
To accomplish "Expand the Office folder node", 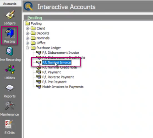I will [27, 43].
